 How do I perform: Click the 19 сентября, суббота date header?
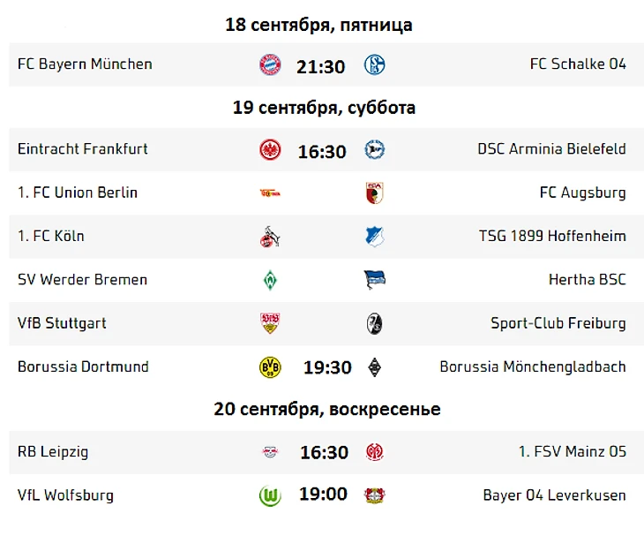coord(324,108)
